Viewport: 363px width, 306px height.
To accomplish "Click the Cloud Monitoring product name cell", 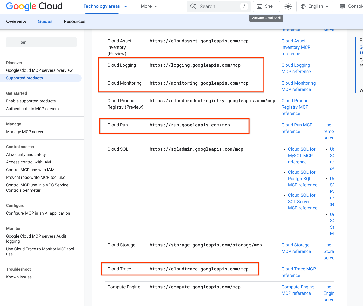I will 124,83.
